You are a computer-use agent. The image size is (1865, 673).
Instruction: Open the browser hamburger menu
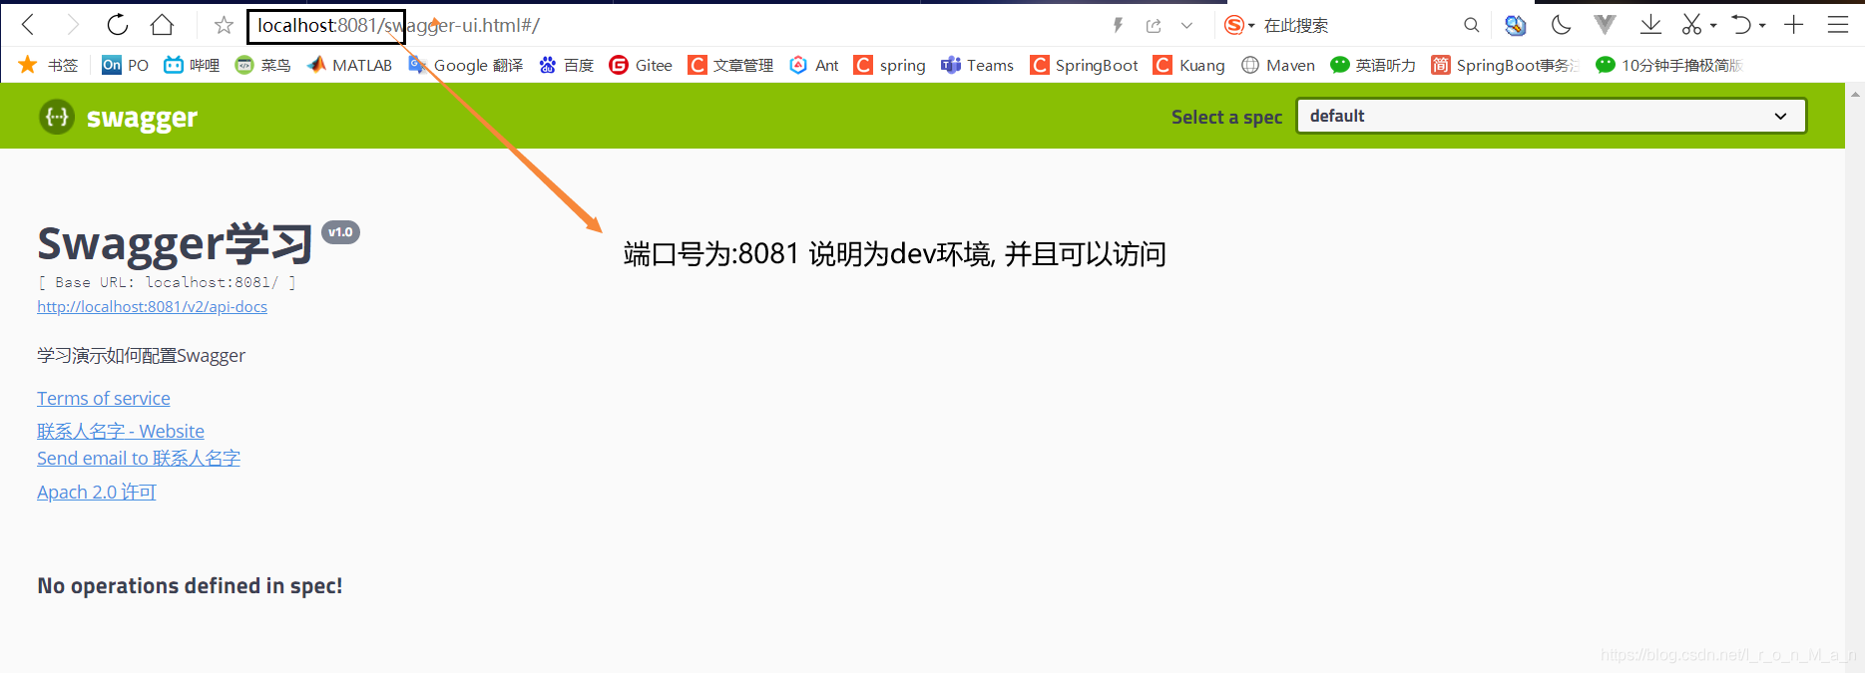click(1838, 25)
